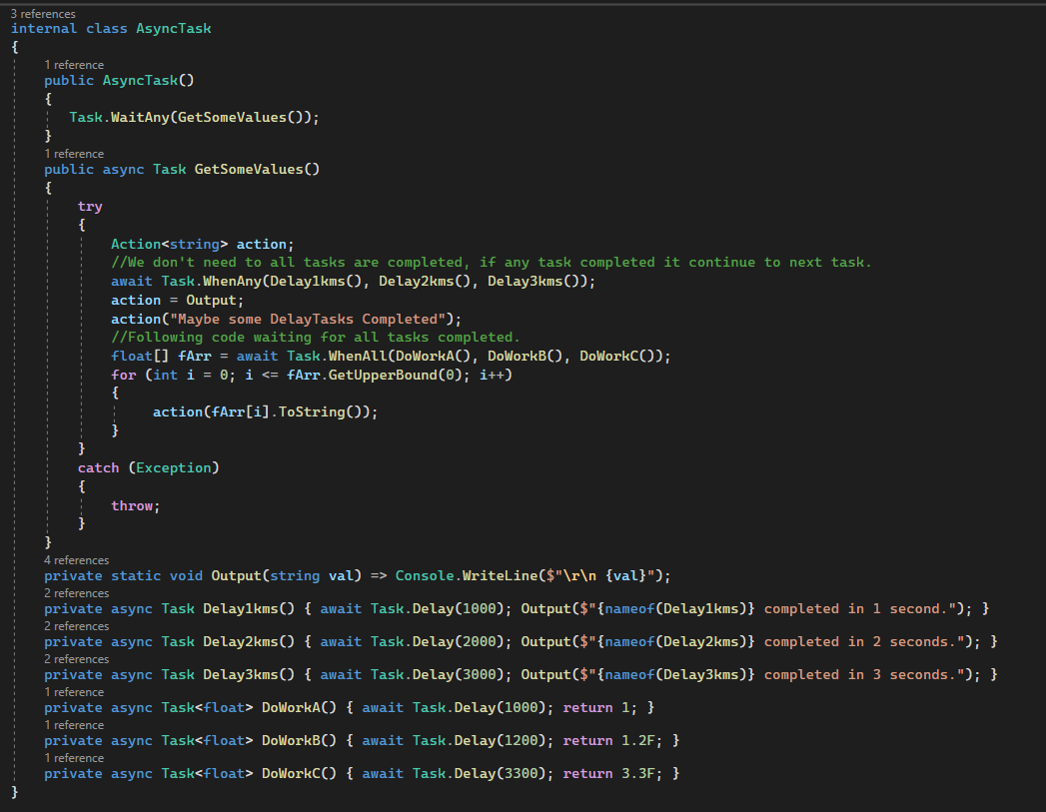Click 'Action<string> action;' declaration line
1046x812 pixels.
(x=202, y=244)
